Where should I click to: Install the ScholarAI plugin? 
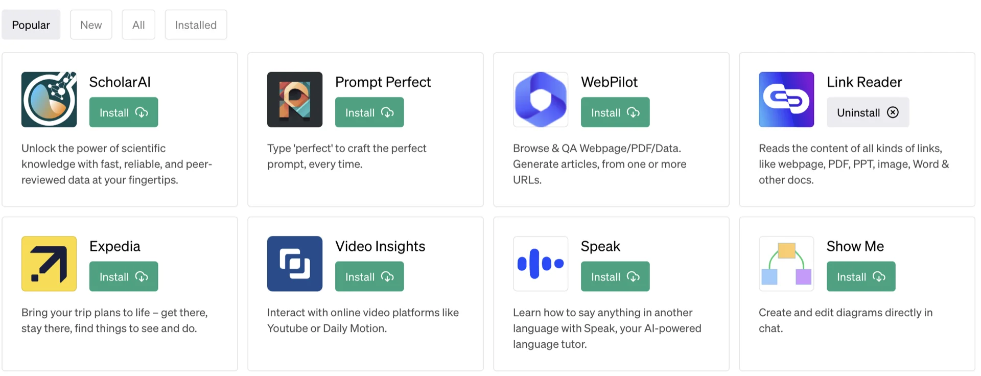124,112
